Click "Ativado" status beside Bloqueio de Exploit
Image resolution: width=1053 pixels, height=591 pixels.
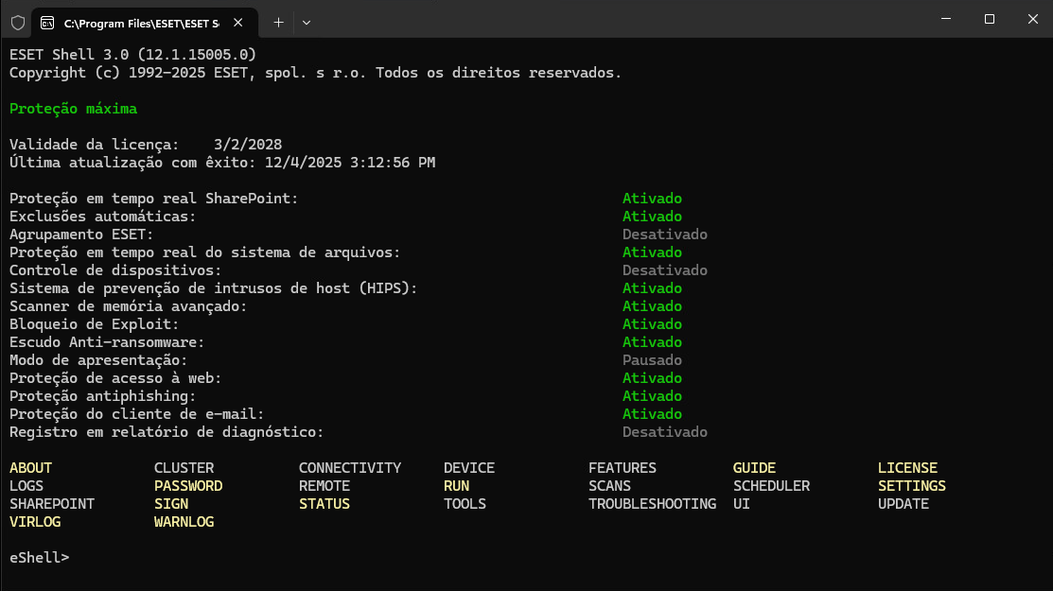point(652,324)
